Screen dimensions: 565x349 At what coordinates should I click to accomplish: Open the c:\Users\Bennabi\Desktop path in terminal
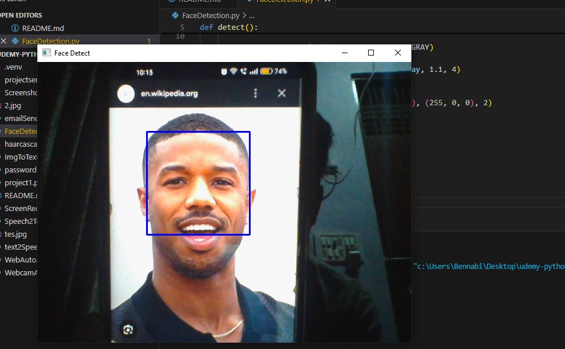[x=489, y=267]
